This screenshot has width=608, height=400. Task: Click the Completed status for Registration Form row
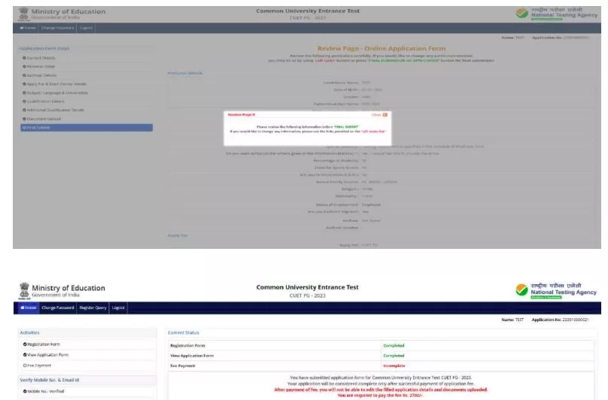point(394,345)
